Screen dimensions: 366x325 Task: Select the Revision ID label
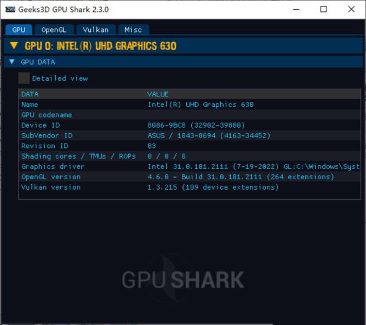[45, 146]
